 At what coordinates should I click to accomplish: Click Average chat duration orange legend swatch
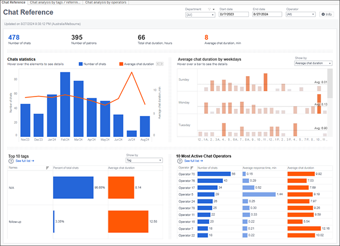point(121,64)
